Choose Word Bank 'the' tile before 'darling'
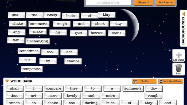 pyautogui.click(x=72, y=103)
